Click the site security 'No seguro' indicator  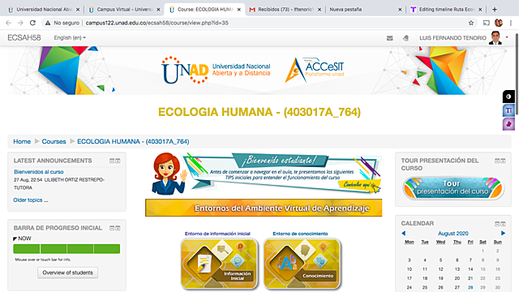[x=62, y=23]
